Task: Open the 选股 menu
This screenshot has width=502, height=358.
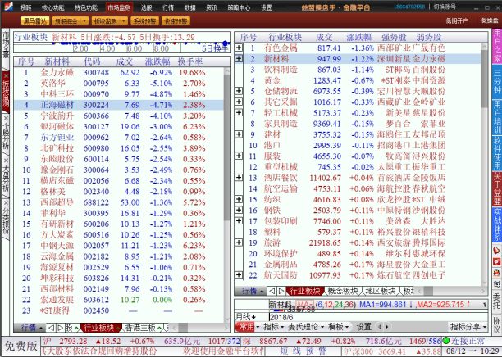Action: [x=146, y=7]
